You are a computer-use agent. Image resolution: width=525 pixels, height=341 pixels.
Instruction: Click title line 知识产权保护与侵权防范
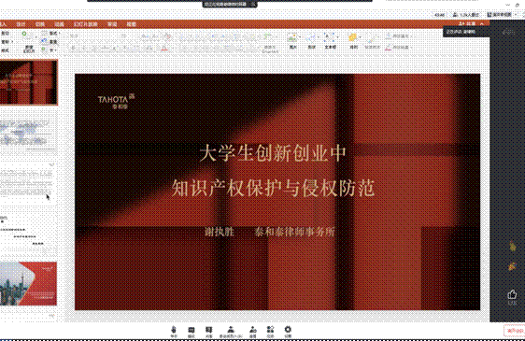pyautogui.click(x=273, y=188)
